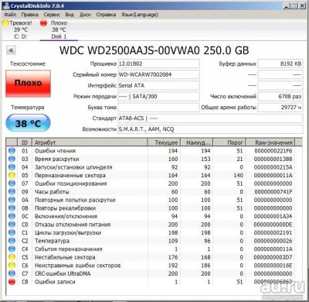Image resolution: width=309 pixels, height=302 pixels.
Task: Click the CrystalDiskInfo title bar app icon
Action: (x=7, y=5)
